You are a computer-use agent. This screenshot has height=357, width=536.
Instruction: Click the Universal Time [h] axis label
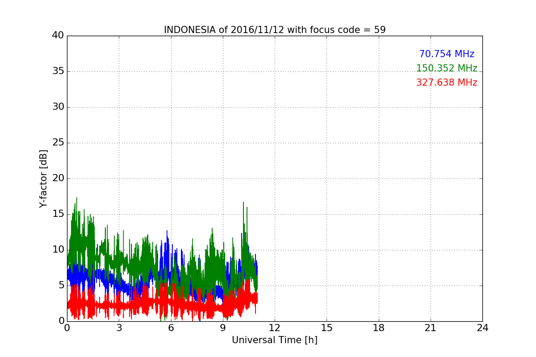(x=275, y=340)
